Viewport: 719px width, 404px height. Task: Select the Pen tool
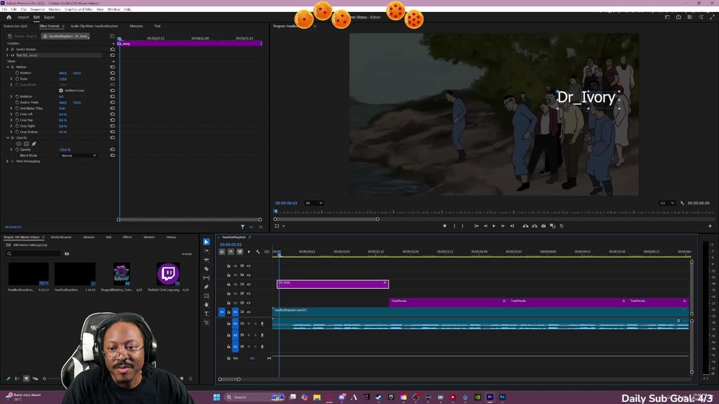206,287
